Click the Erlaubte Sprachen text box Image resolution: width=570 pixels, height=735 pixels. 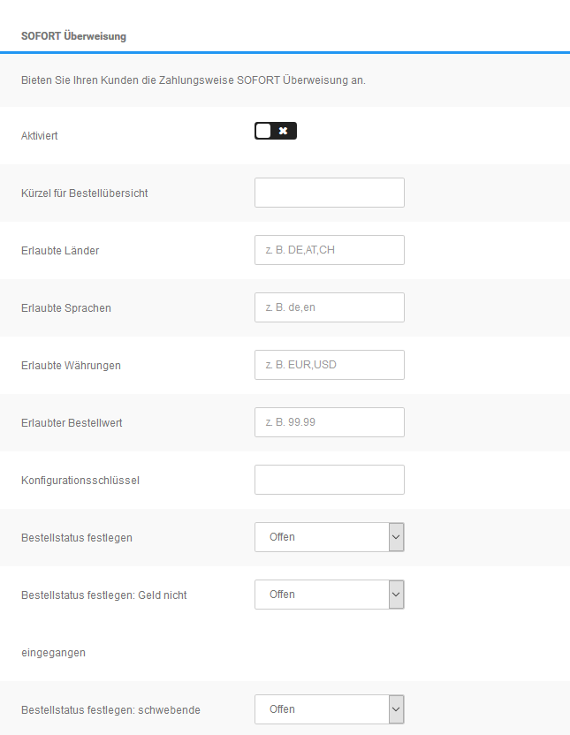329,307
